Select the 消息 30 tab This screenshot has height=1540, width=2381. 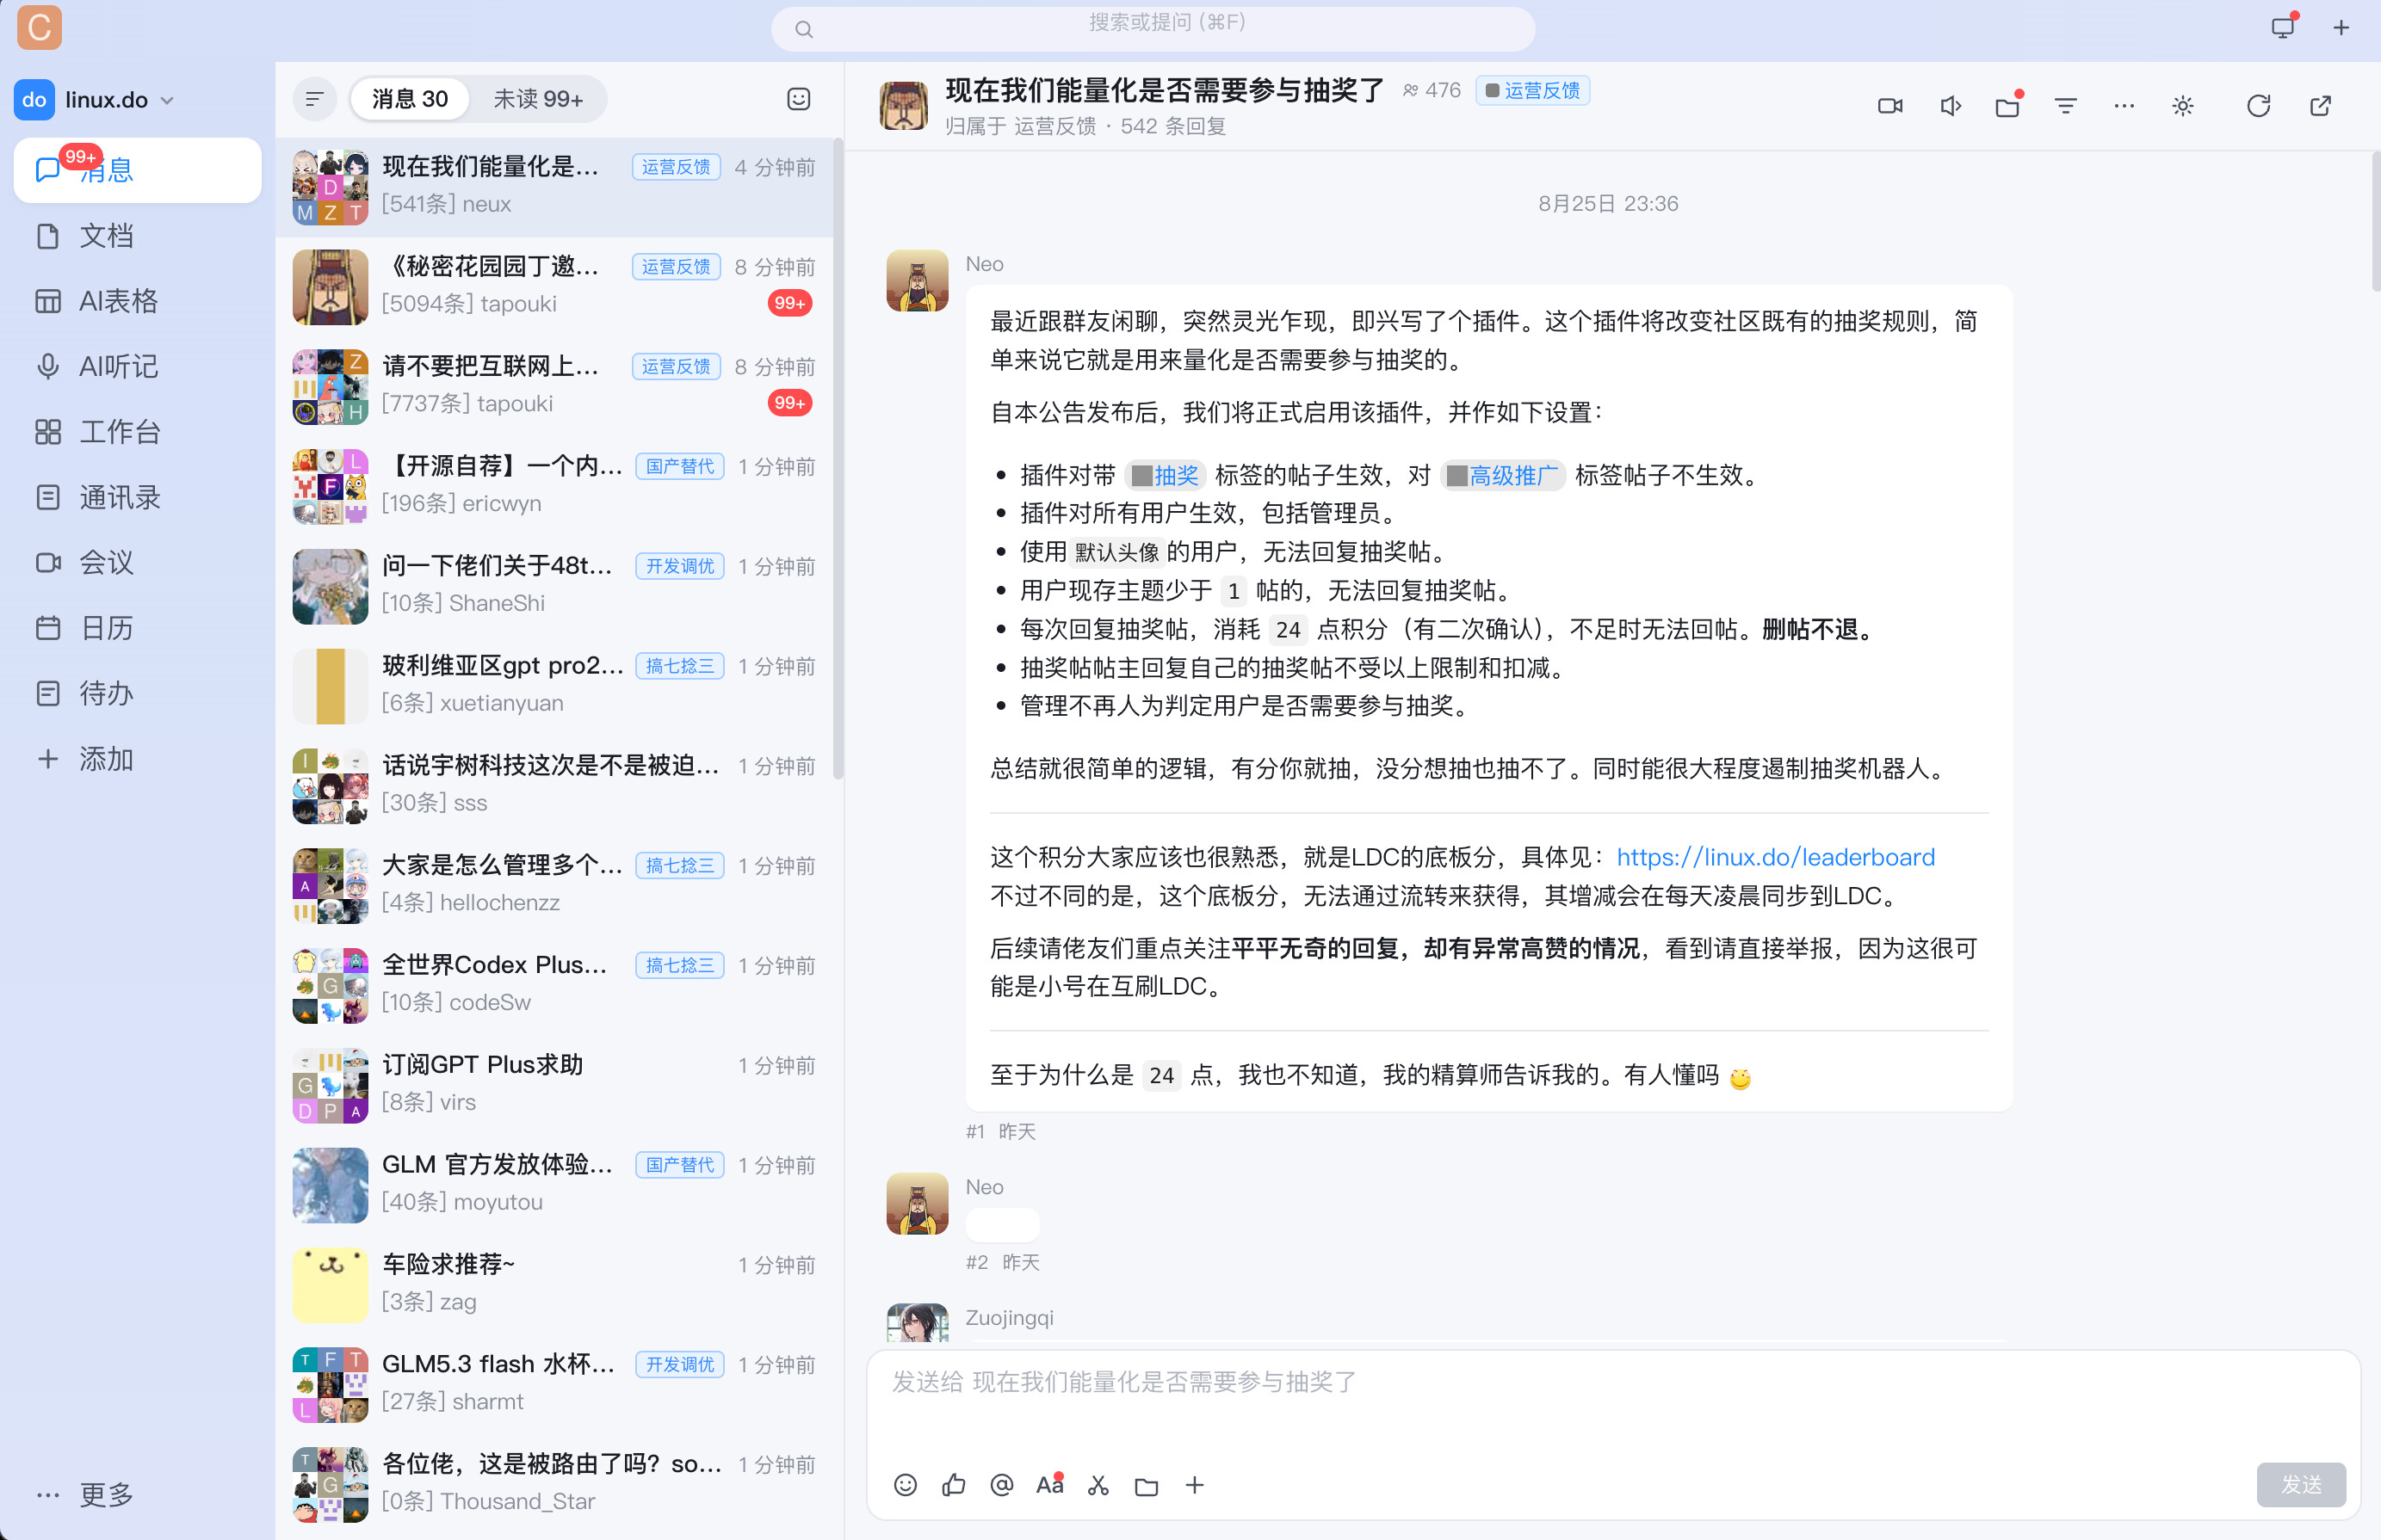pos(410,99)
